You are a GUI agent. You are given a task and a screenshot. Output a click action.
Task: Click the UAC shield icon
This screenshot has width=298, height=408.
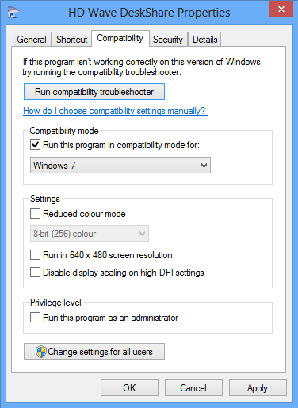[x=41, y=352]
